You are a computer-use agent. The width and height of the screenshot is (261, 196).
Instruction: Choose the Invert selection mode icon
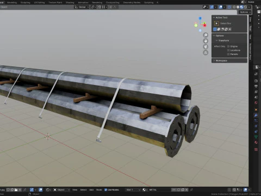coord(226,29)
